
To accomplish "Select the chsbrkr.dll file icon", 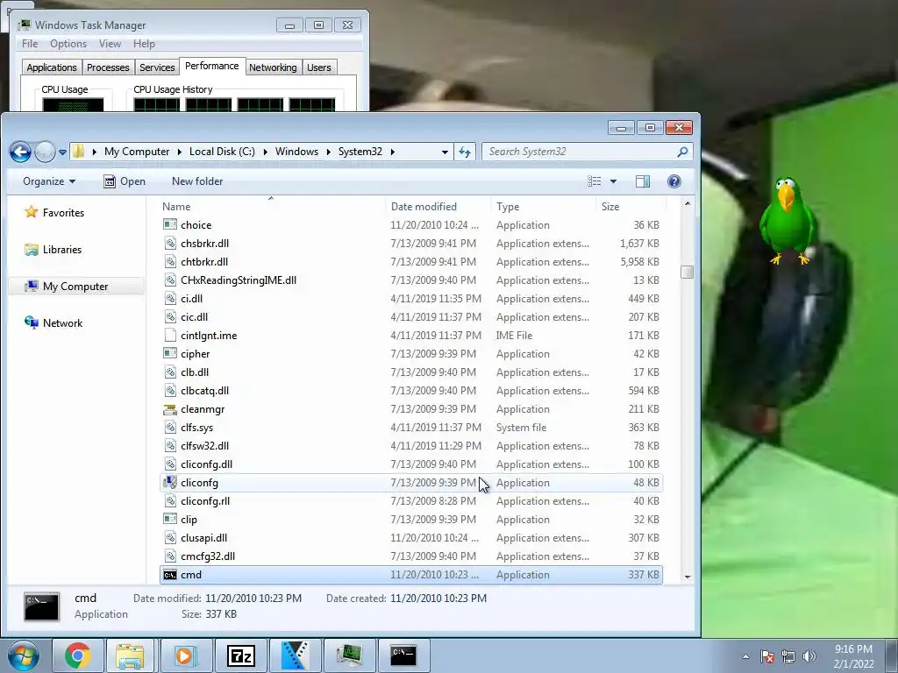I will click(170, 244).
